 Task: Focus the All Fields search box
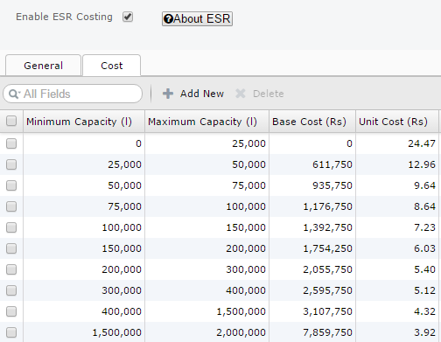click(73, 94)
